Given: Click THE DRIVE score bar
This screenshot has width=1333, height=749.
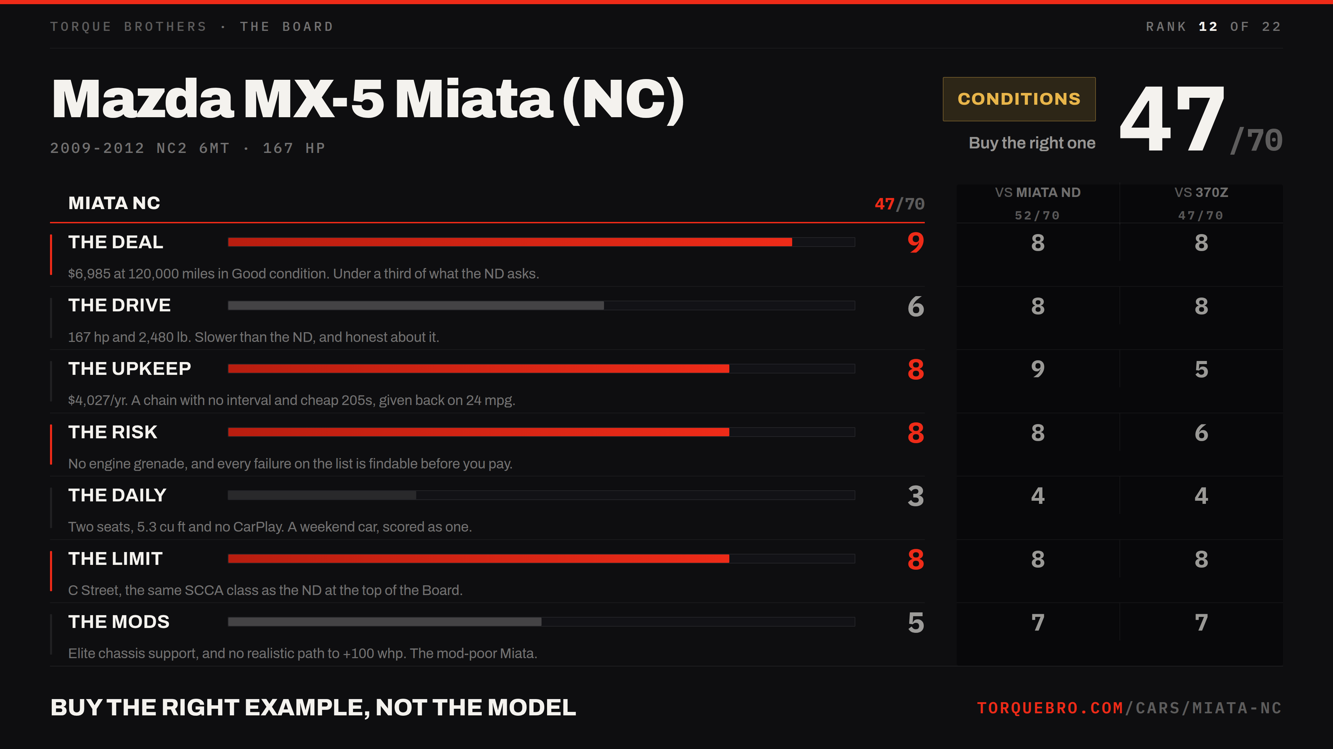Looking at the screenshot, I should [541, 305].
